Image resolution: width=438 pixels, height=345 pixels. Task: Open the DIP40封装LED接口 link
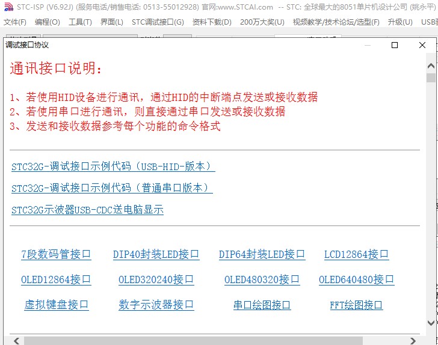[156, 254]
